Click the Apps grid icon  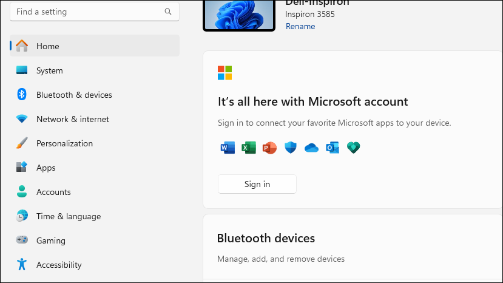click(22, 167)
